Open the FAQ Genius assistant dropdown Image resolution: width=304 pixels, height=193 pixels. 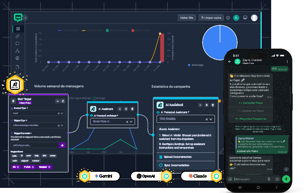[211, 119]
